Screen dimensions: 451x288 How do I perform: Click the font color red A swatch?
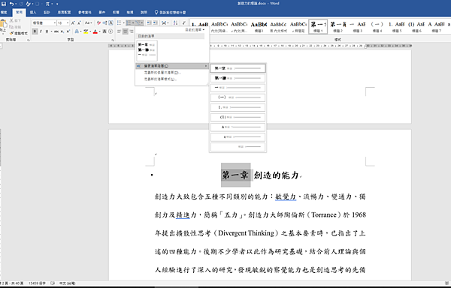tap(95, 31)
